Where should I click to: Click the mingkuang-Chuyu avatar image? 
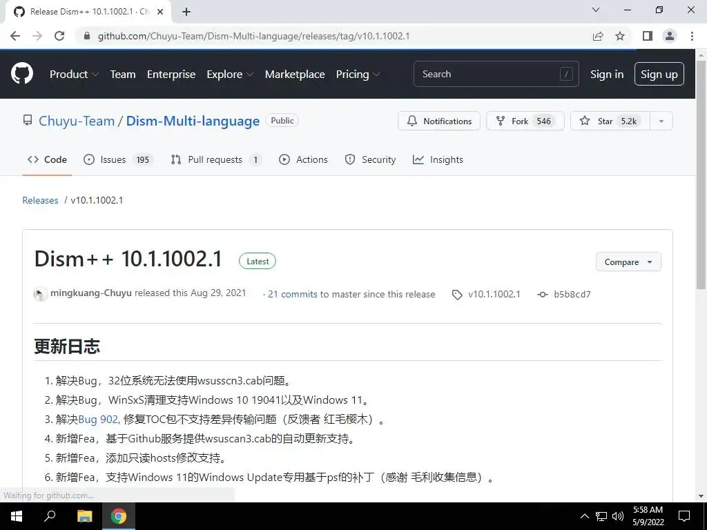click(x=41, y=294)
